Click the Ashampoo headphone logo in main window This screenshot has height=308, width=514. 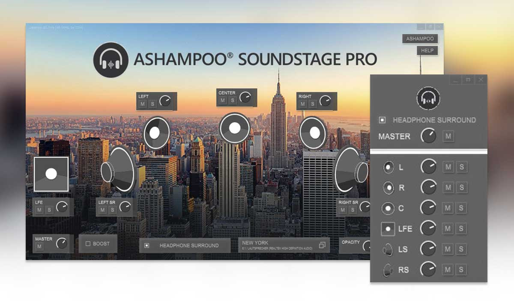pos(111,59)
